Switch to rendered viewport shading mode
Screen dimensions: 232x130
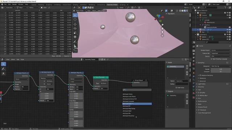tap(187, 11)
